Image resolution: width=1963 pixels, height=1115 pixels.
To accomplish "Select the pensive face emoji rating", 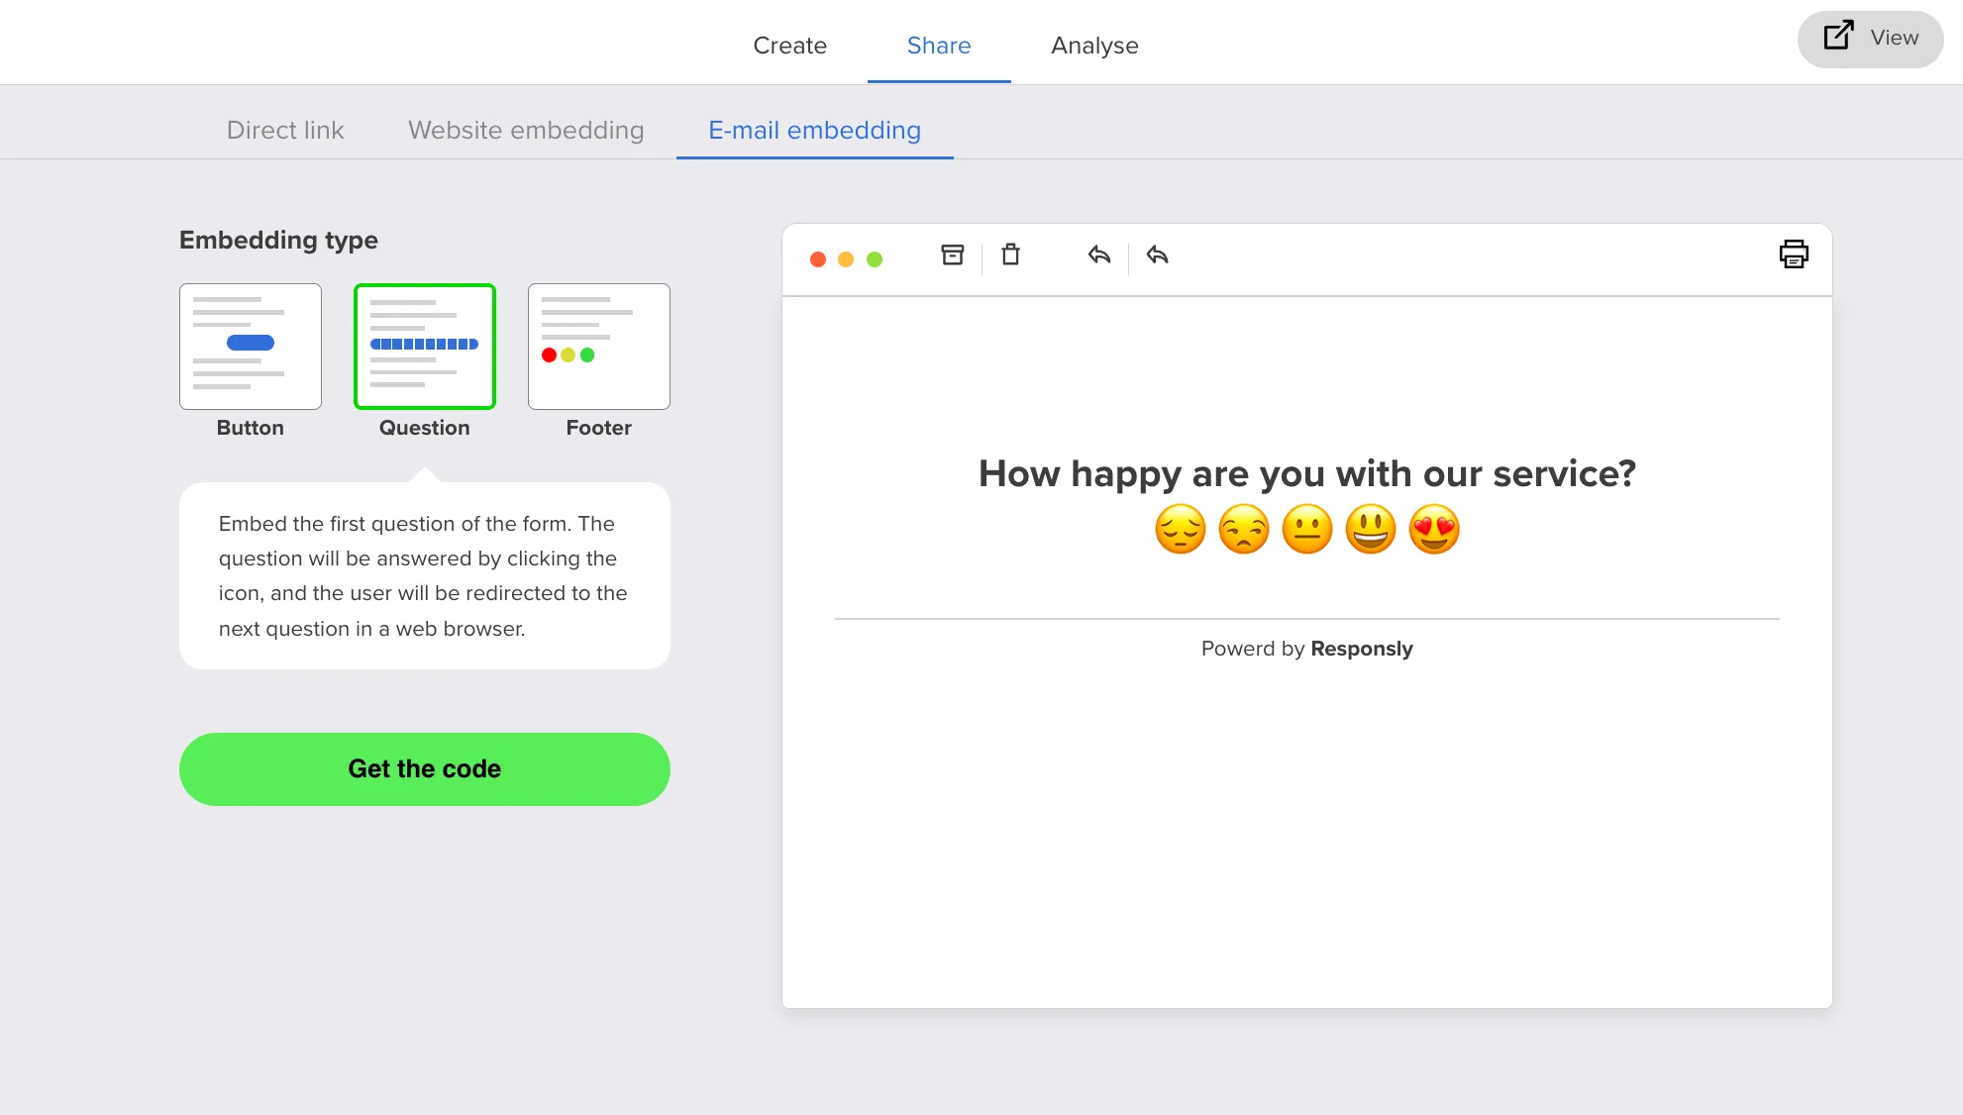I will click(1179, 529).
